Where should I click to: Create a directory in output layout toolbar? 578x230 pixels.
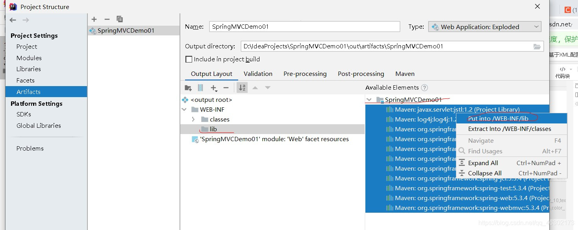point(188,88)
